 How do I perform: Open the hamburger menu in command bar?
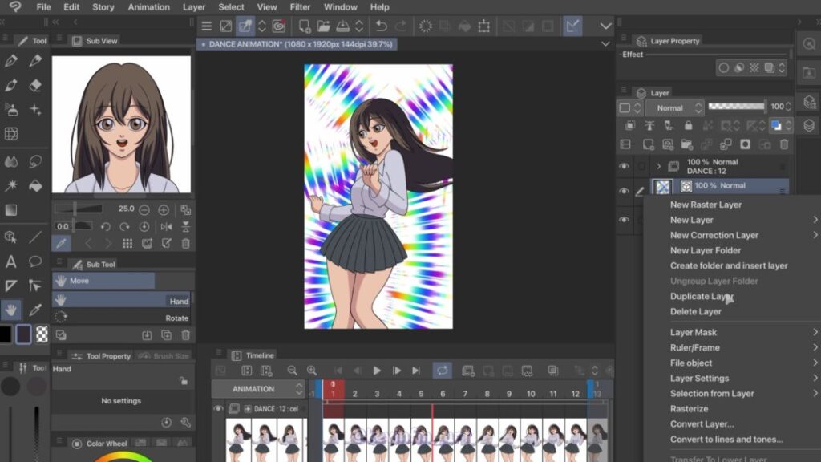(206, 26)
